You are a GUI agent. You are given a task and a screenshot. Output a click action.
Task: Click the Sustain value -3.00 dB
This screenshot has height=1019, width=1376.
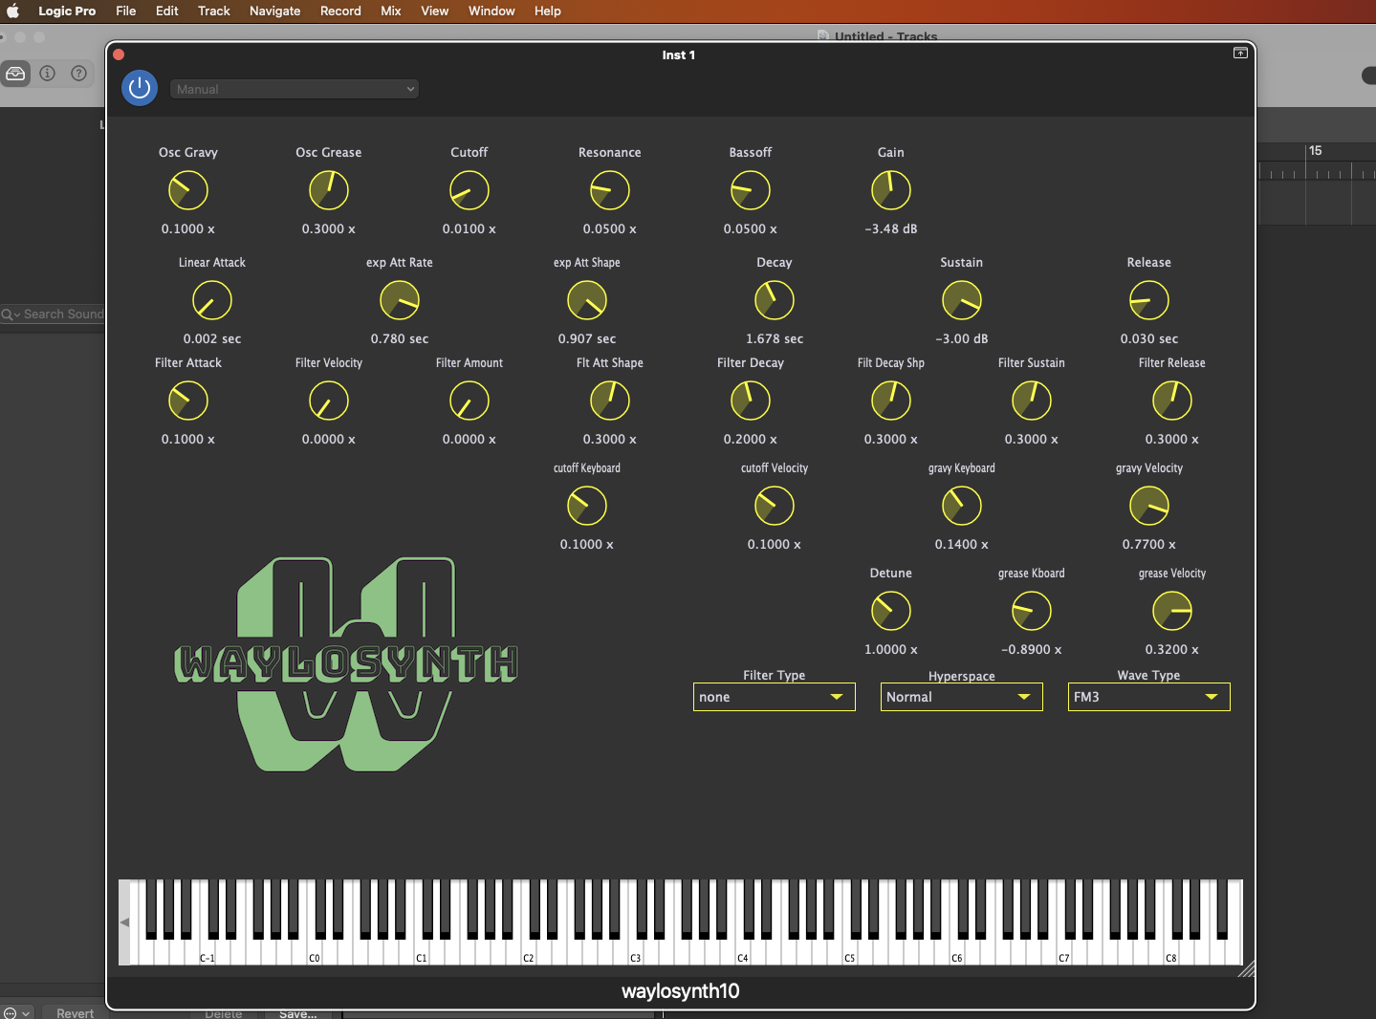(962, 339)
